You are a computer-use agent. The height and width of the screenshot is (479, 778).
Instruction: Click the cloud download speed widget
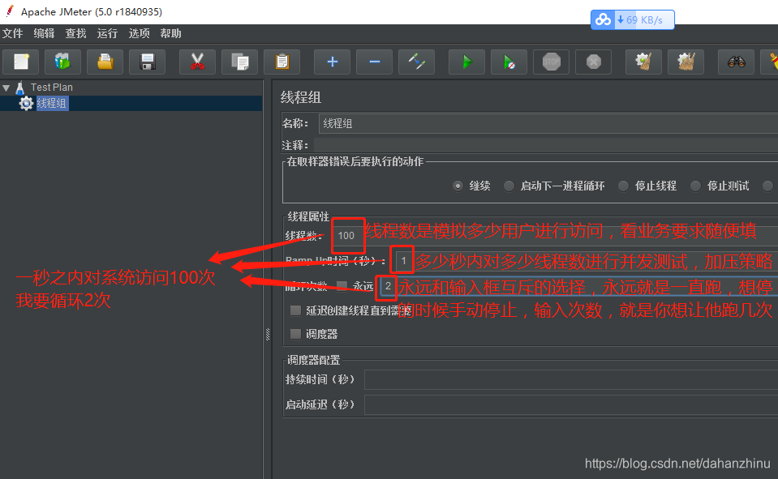click(x=632, y=19)
